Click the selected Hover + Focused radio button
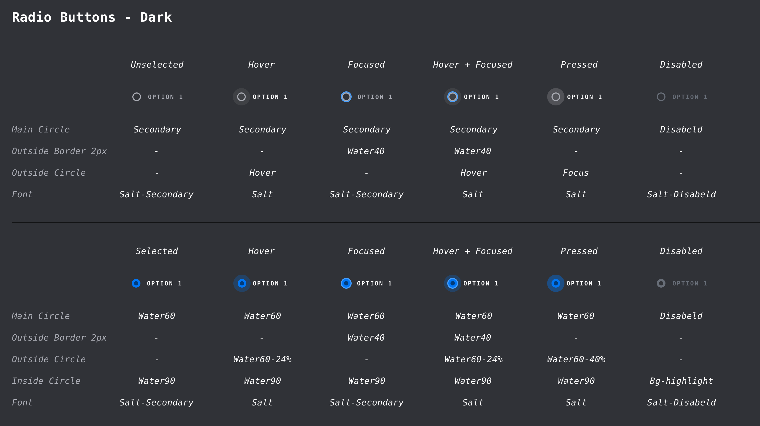 click(x=452, y=283)
